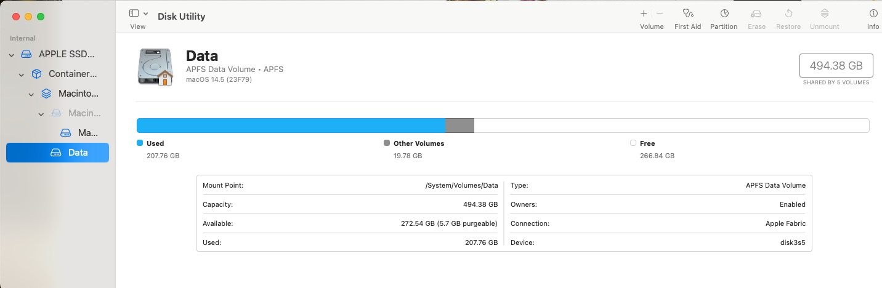Viewport: 882px width, 288px height.
Task: Click the 207.76 GB value in the Used table row
Action: pos(481,242)
